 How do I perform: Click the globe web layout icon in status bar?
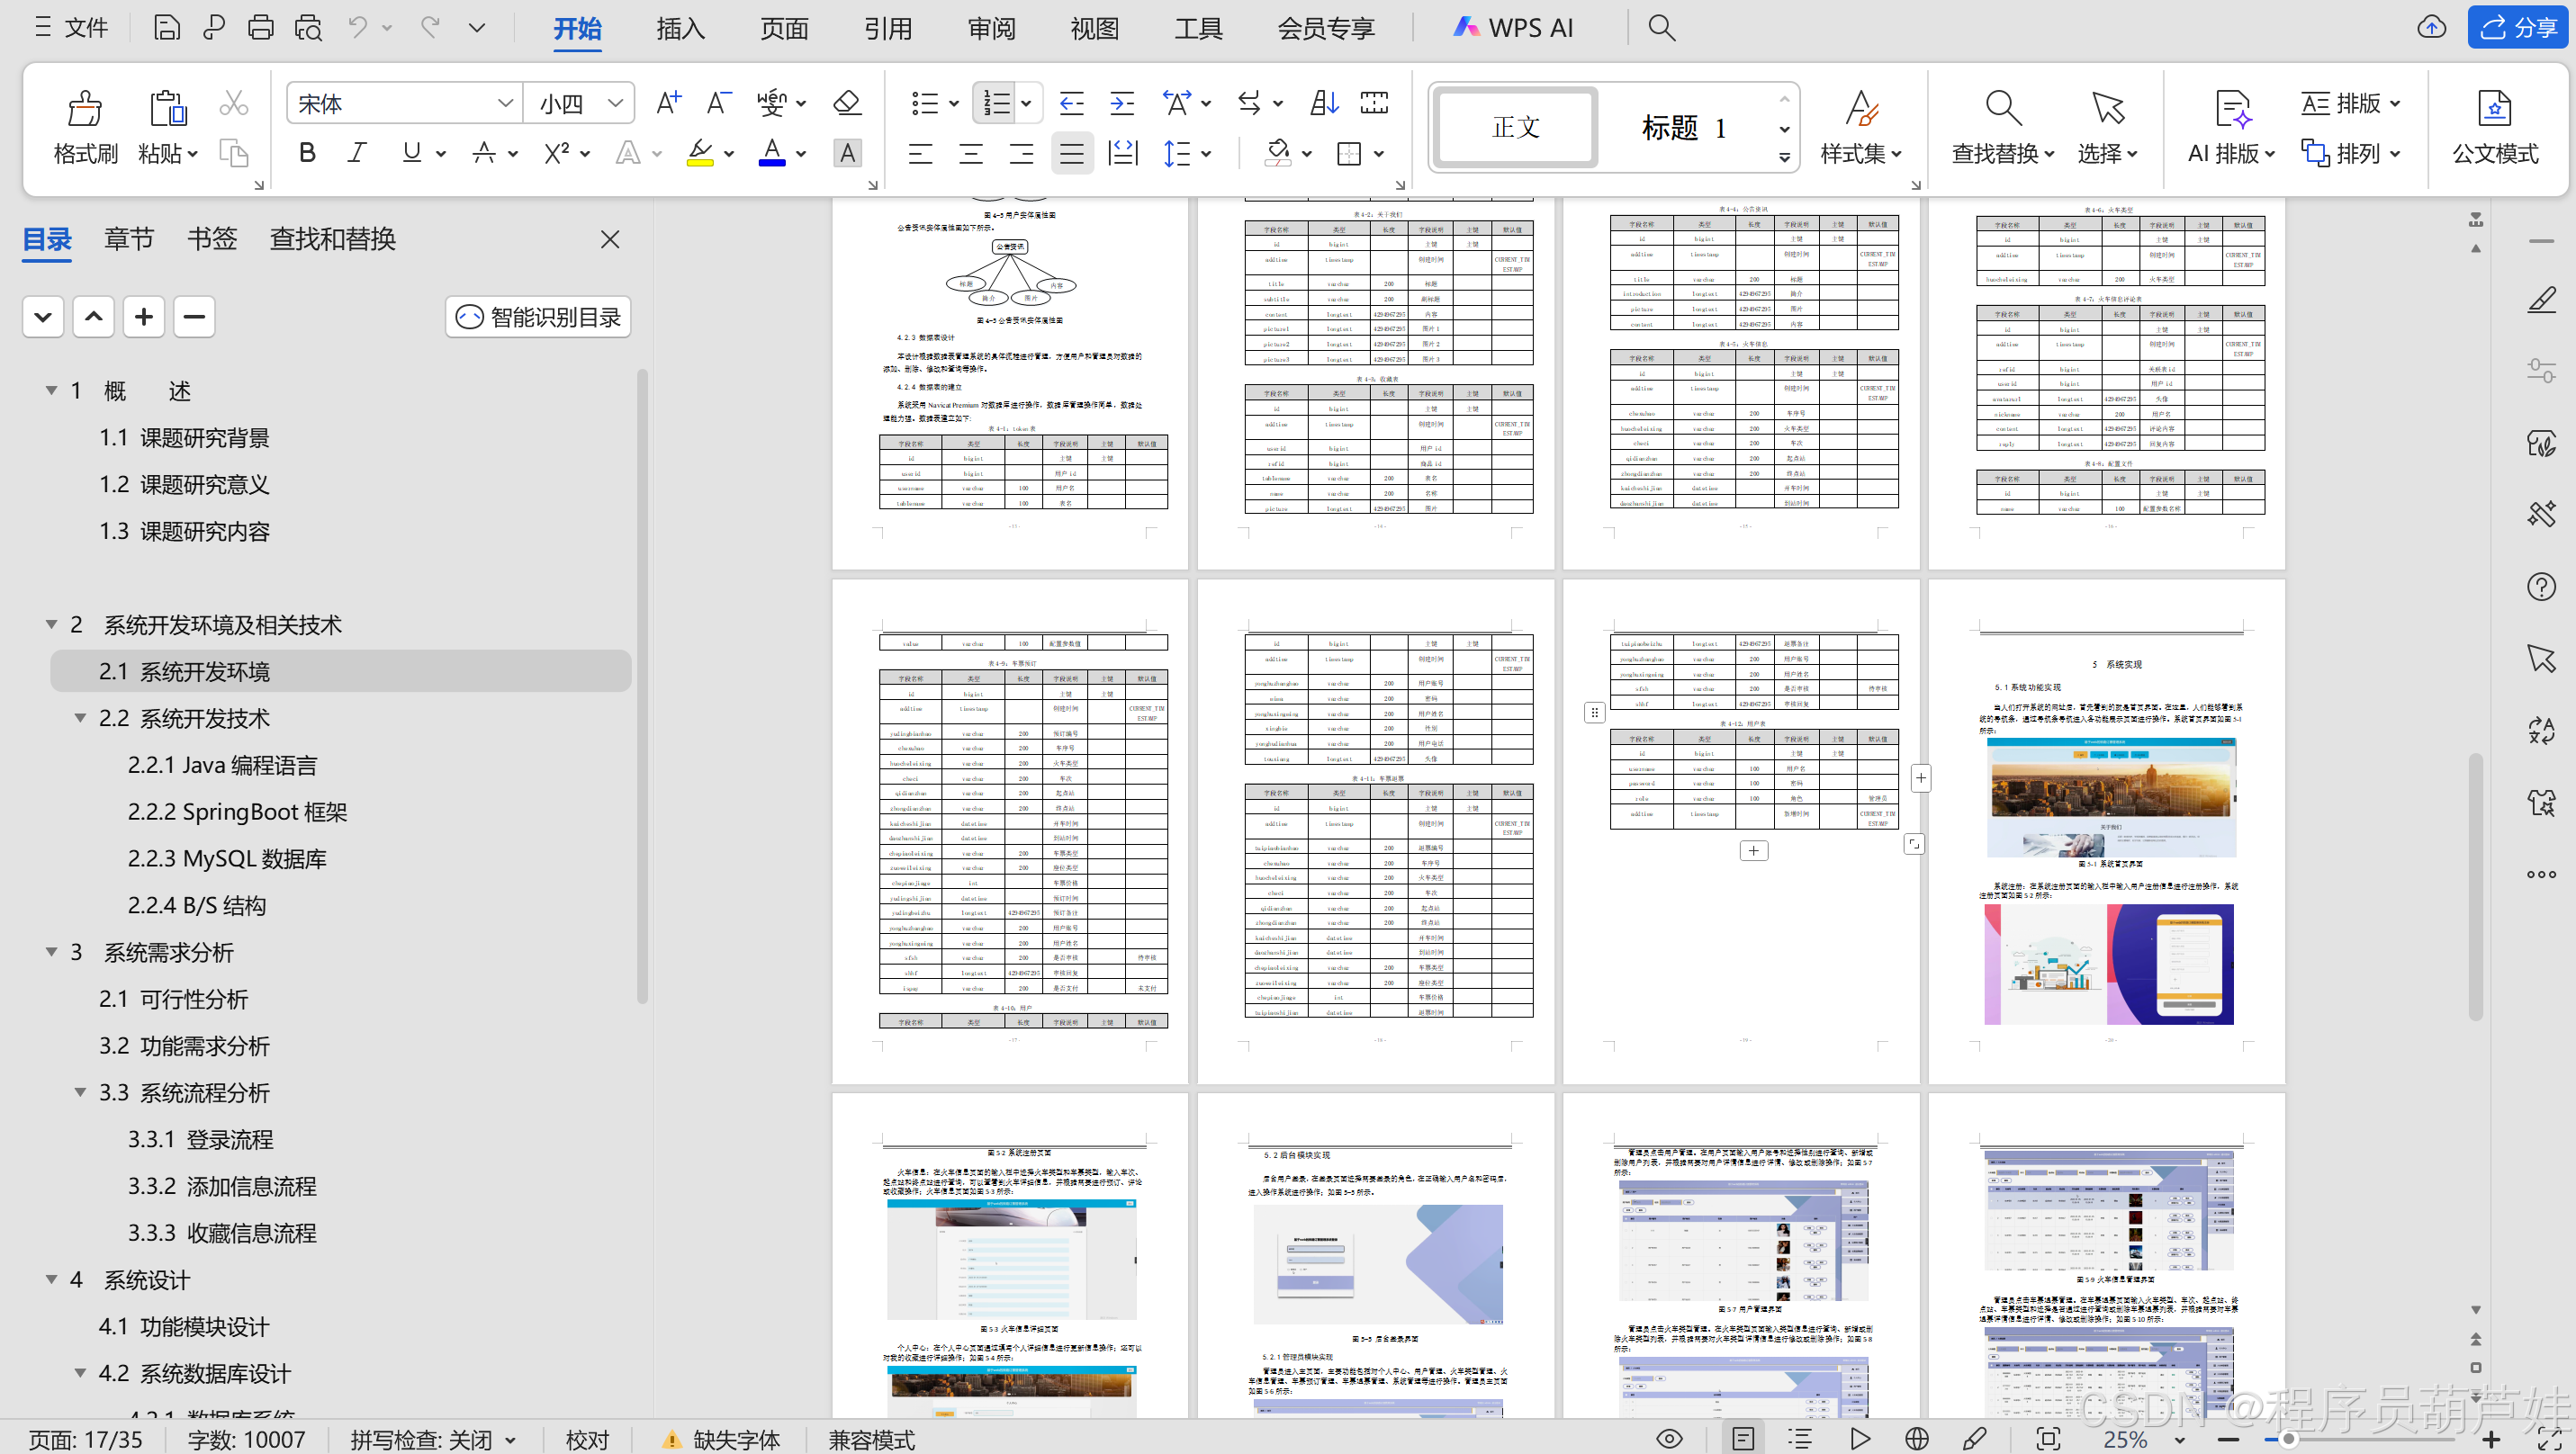[x=1916, y=1438]
